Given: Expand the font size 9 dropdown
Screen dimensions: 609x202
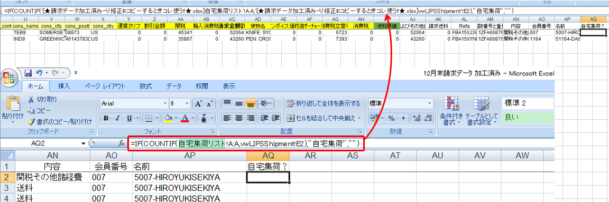Looking at the screenshot, I should click(x=188, y=104).
